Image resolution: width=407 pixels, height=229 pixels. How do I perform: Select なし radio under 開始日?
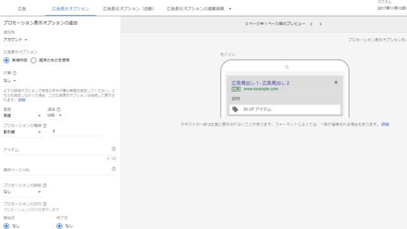coord(6,226)
